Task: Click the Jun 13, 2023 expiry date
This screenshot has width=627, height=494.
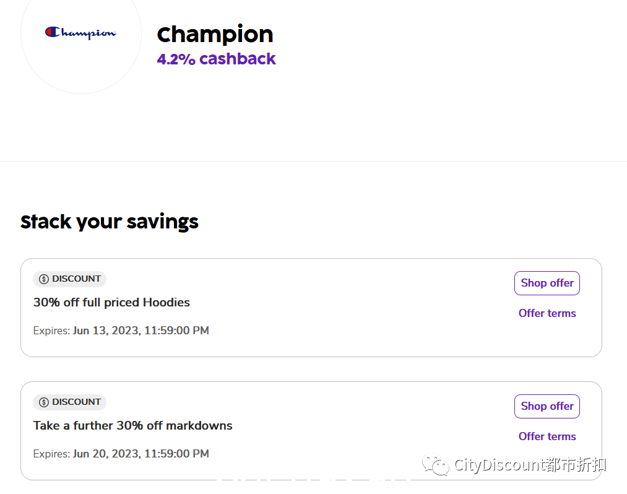Action: [141, 331]
